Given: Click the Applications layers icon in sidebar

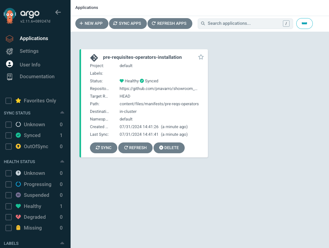Looking at the screenshot, I should click(10, 38).
